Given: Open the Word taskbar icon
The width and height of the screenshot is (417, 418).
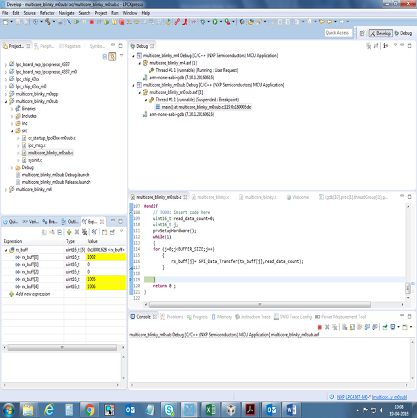Looking at the screenshot, I should pos(291,409).
